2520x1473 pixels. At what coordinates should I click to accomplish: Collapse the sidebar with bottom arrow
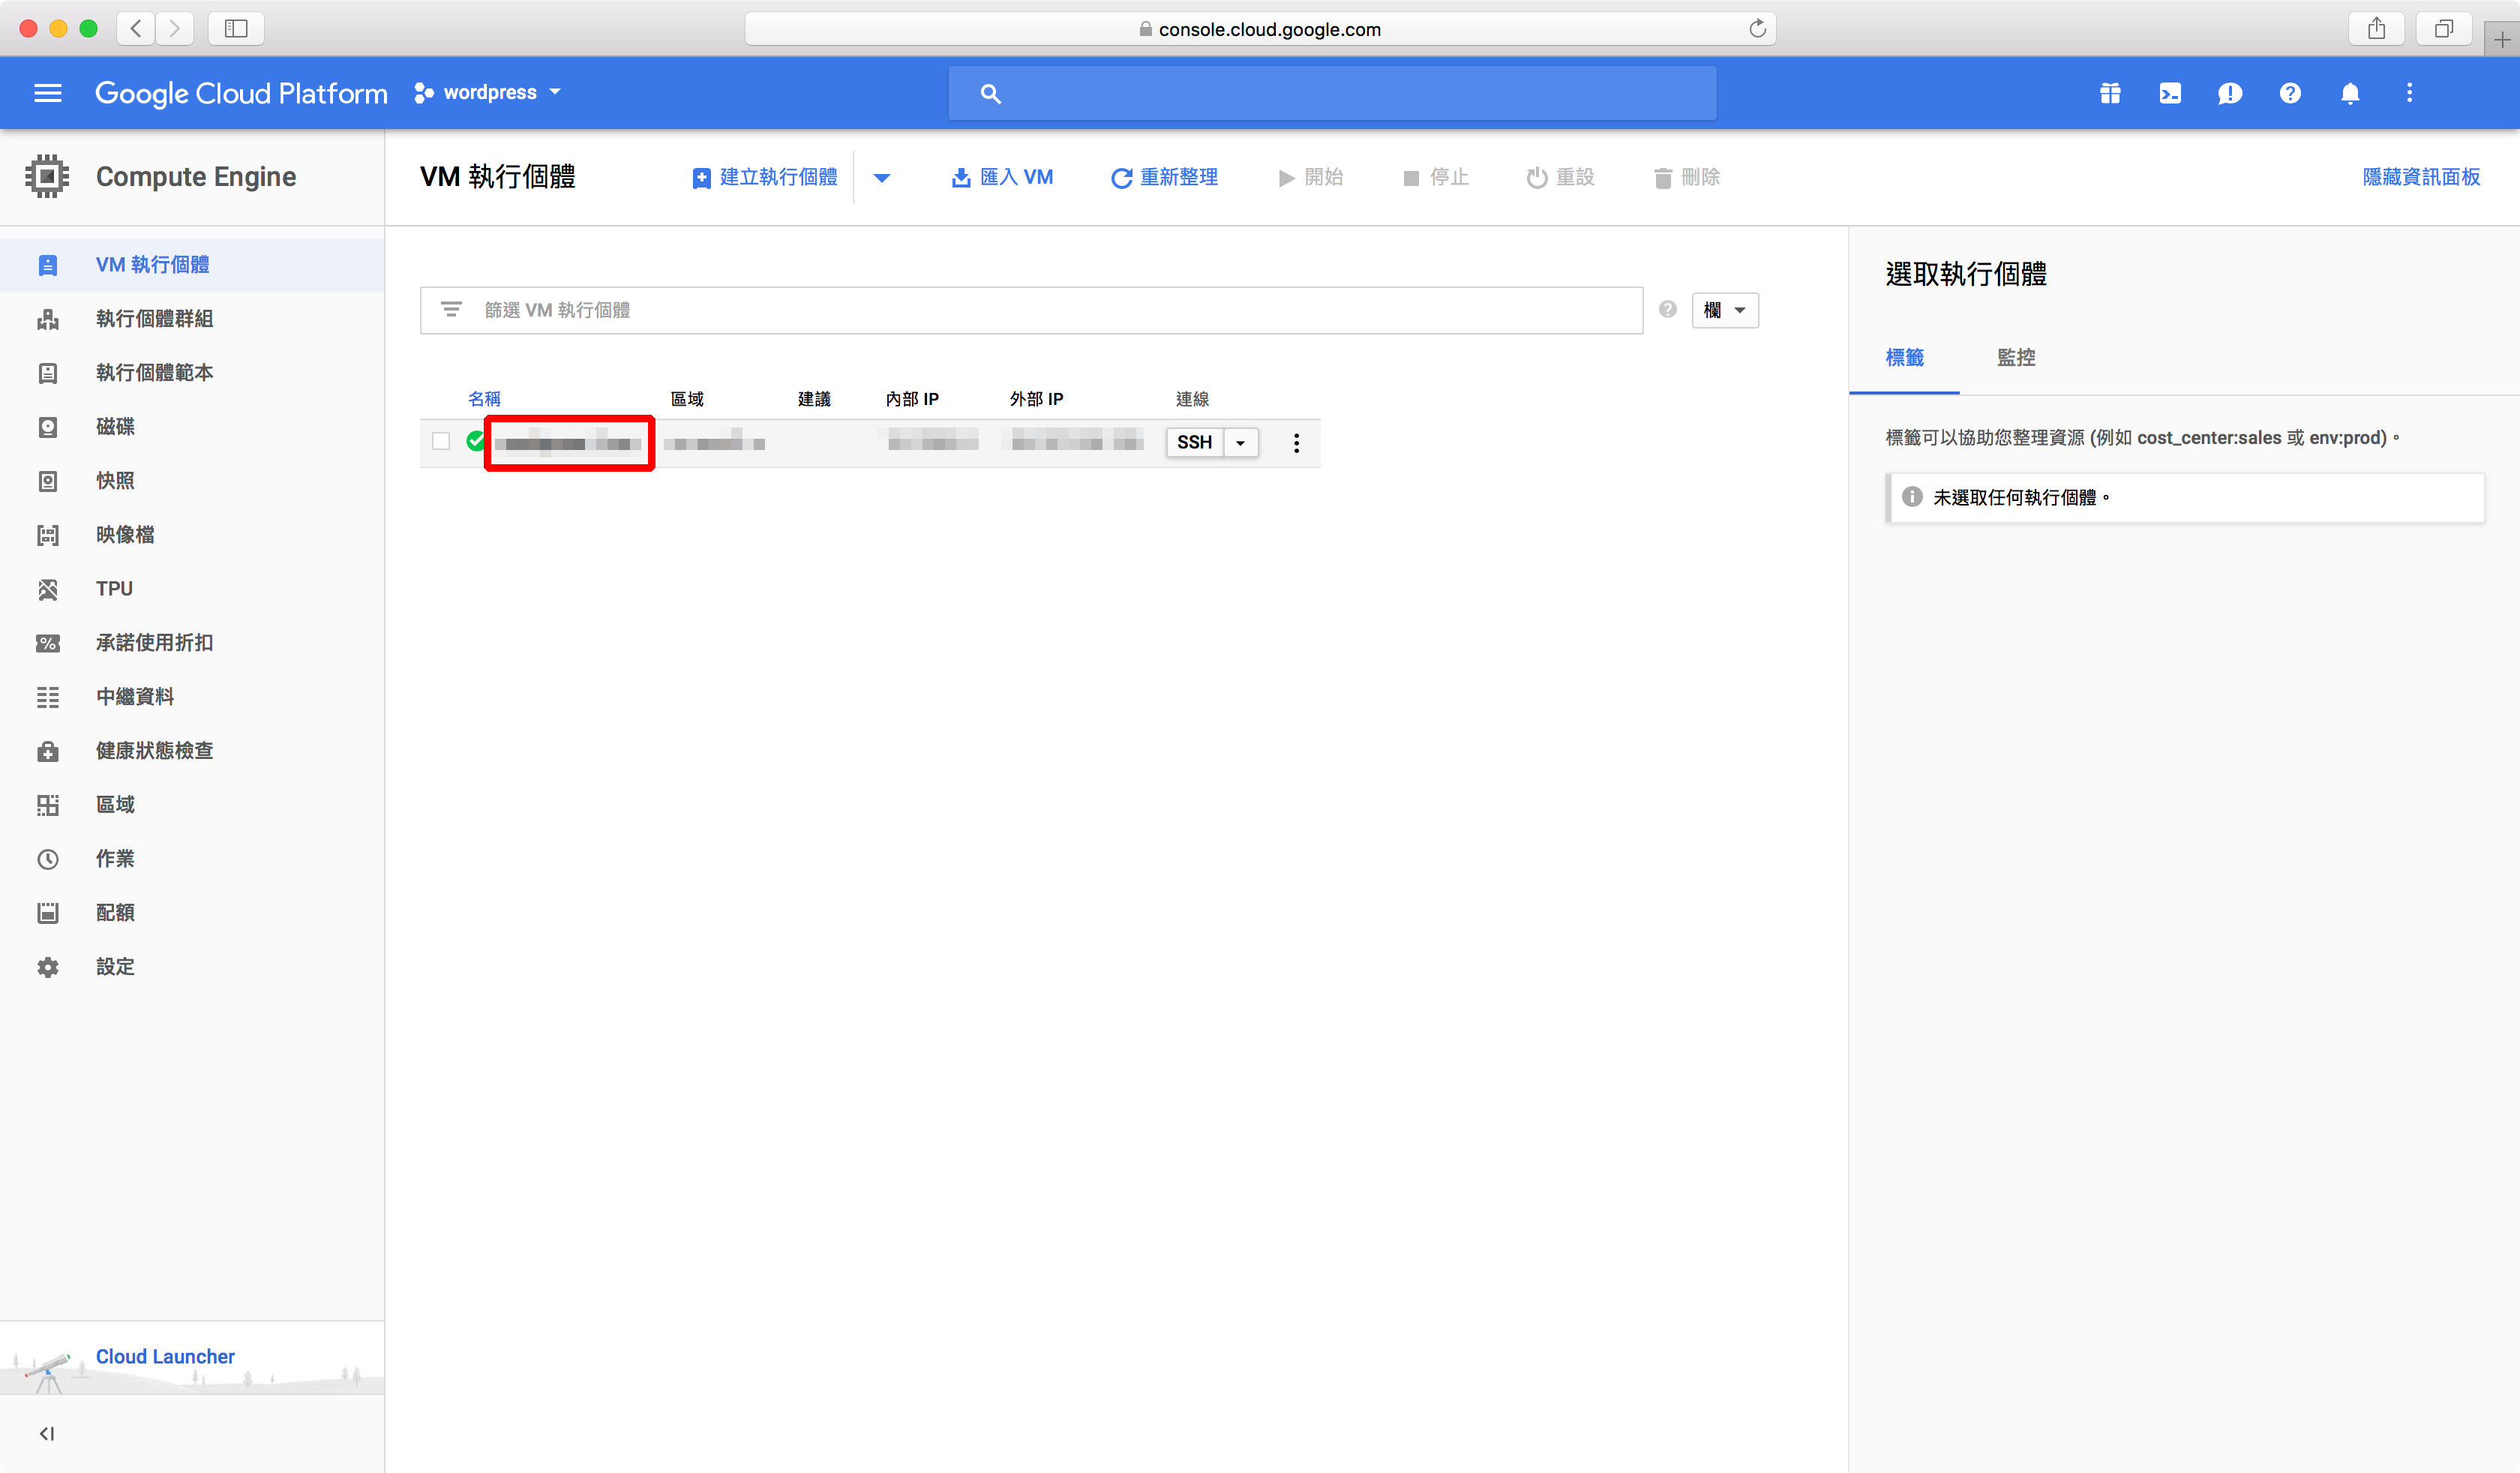[46, 1433]
